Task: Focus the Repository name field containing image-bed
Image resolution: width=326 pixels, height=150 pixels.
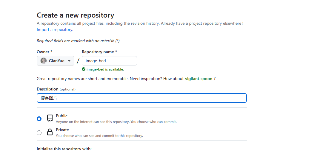Action: click(x=109, y=61)
